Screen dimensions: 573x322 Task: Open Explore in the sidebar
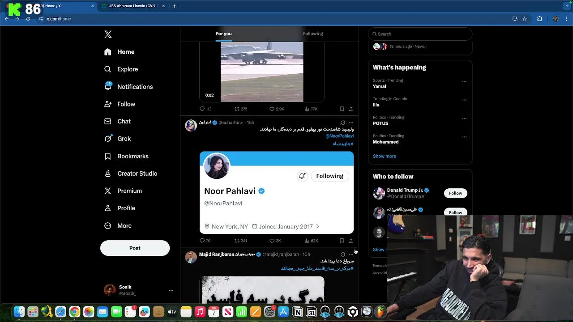(121, 69)
